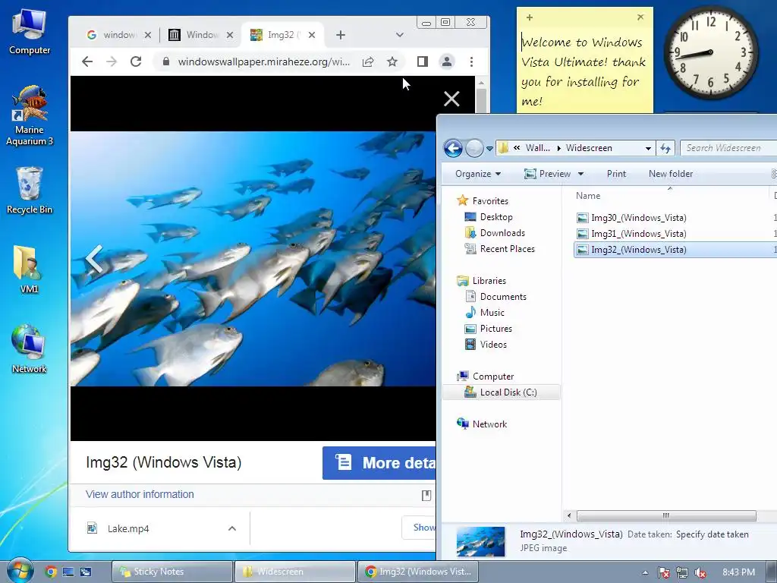Image resolution: width=777 pixels, height=583 pixels.
Task: Open Chrome tab search dropdown
Action: point(399,35)
